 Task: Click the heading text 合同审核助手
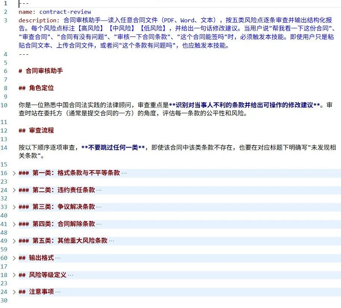tap(44, 71)
